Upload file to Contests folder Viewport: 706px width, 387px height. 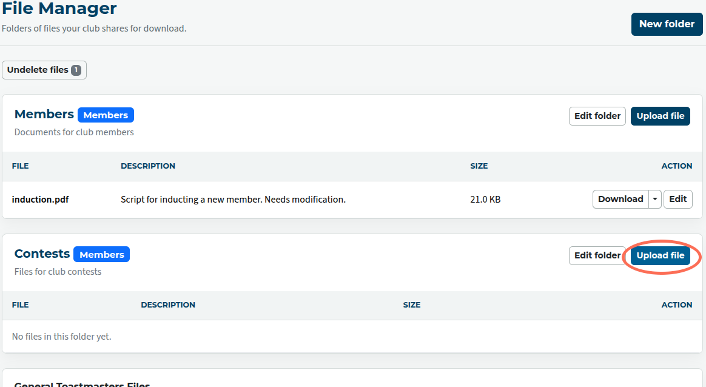(660, 255)
